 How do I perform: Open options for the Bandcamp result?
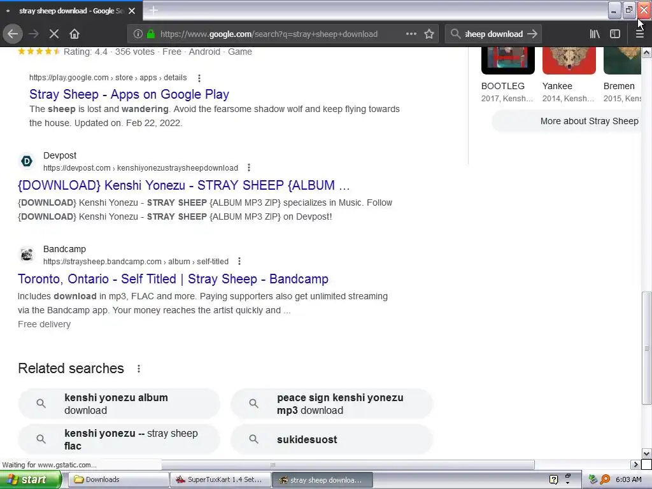click(x=239, y=261)
